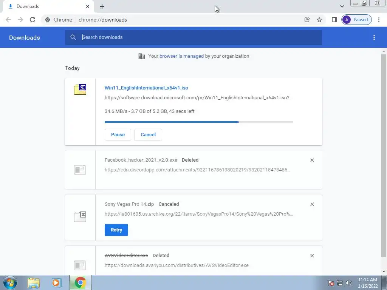The height and width of the screenshot is (290, 387).
Task: Click the AVSVideoEditor.exe filename text
Action: [x=126, y=256]
